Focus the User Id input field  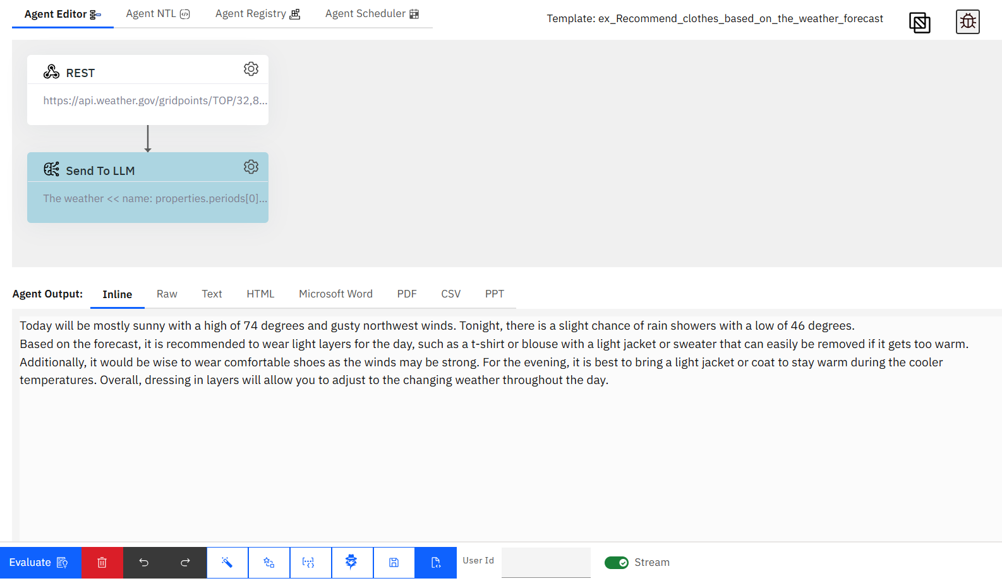coord(546,563)
